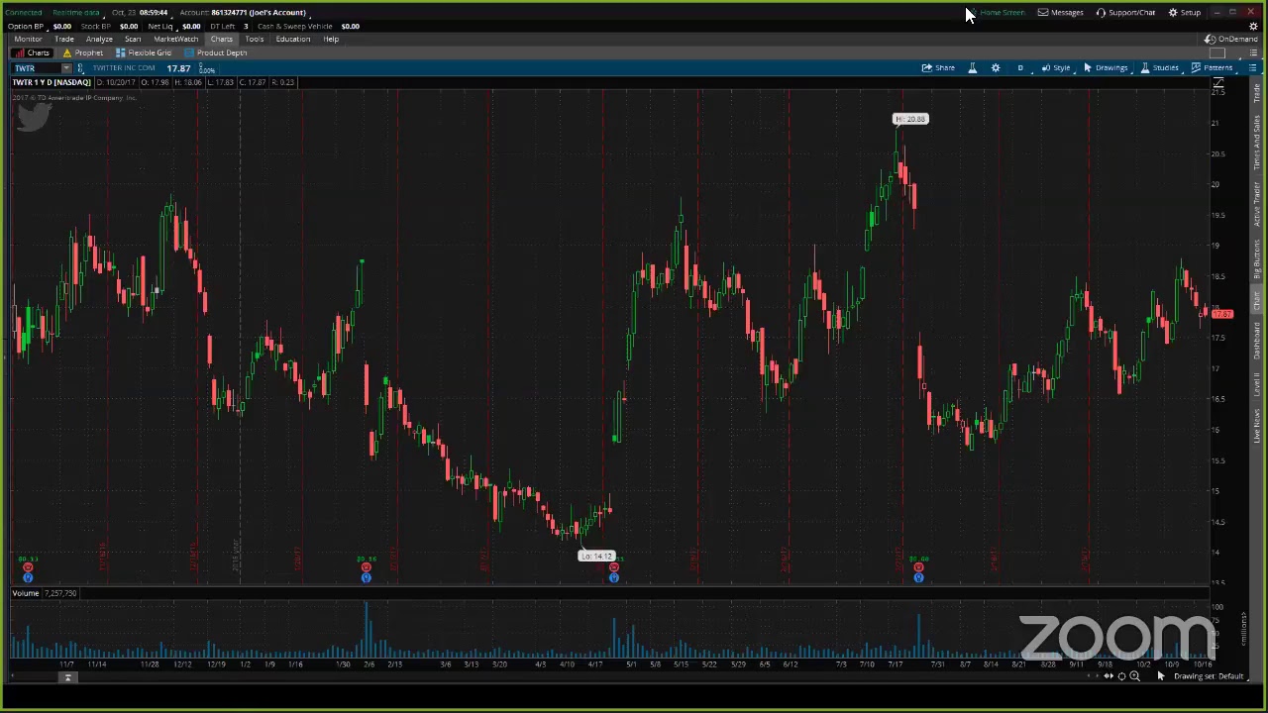
Task: Open the Scan tab
Action: click(x=133, y=40)
